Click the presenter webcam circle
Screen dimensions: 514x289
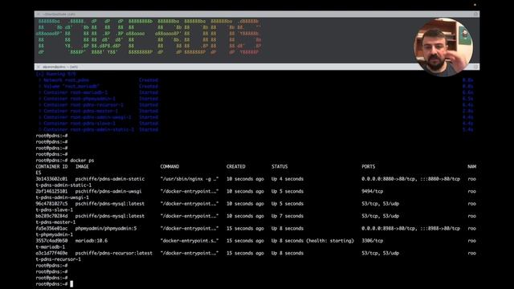click(x=443, y=47)
